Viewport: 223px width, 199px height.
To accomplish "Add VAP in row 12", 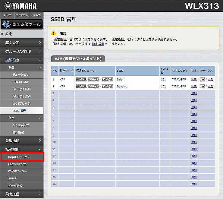I will [194, 156].
